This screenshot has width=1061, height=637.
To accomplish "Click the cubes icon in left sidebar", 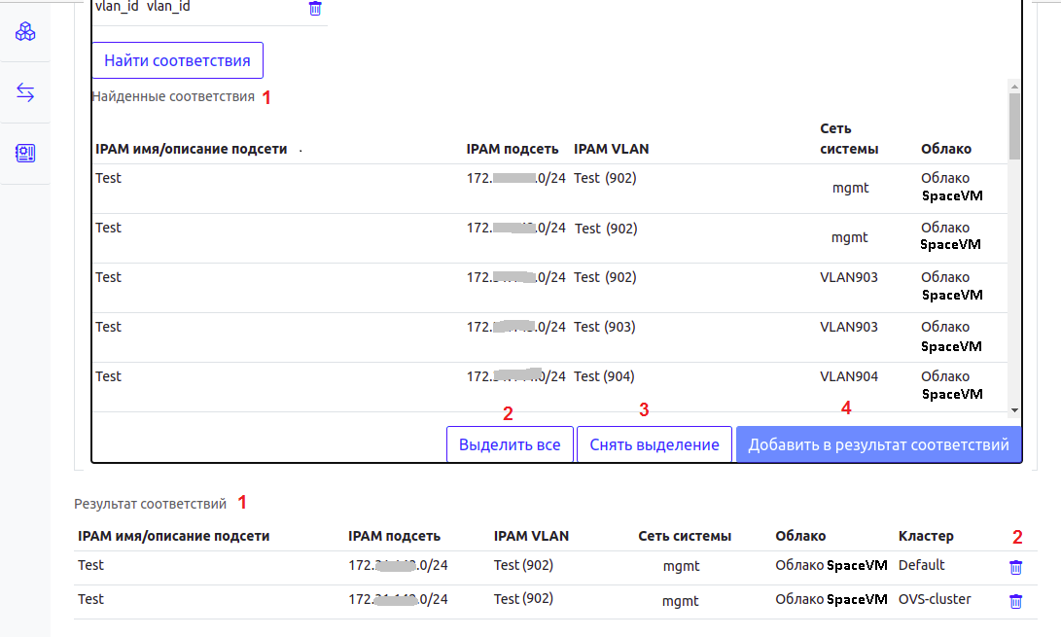I will (x=25, y=32).
